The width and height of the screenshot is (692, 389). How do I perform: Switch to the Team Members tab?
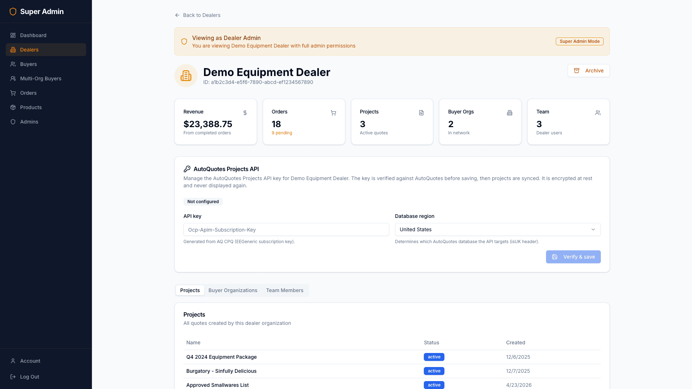(285, 290)
